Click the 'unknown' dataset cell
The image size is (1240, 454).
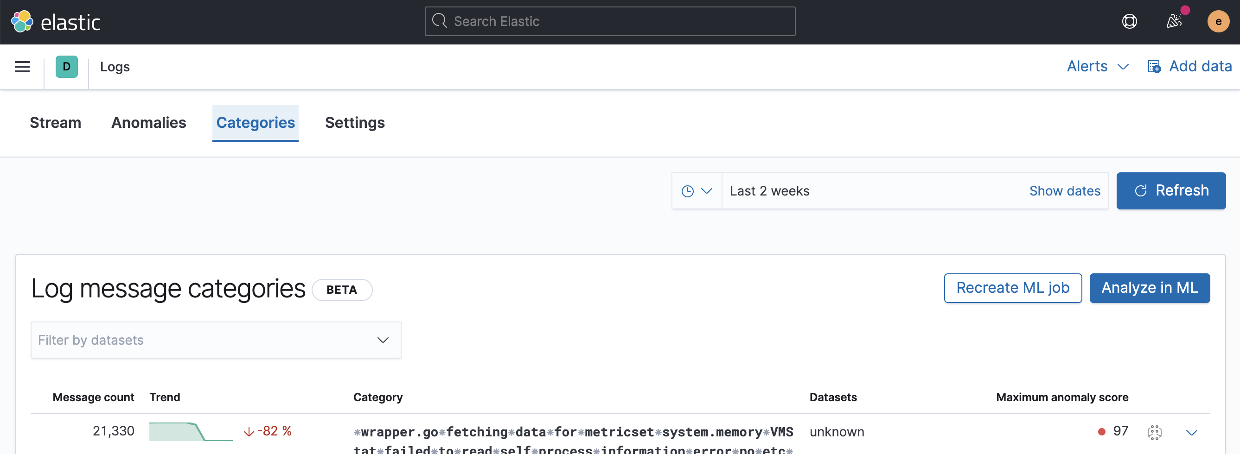coord(837,432)
